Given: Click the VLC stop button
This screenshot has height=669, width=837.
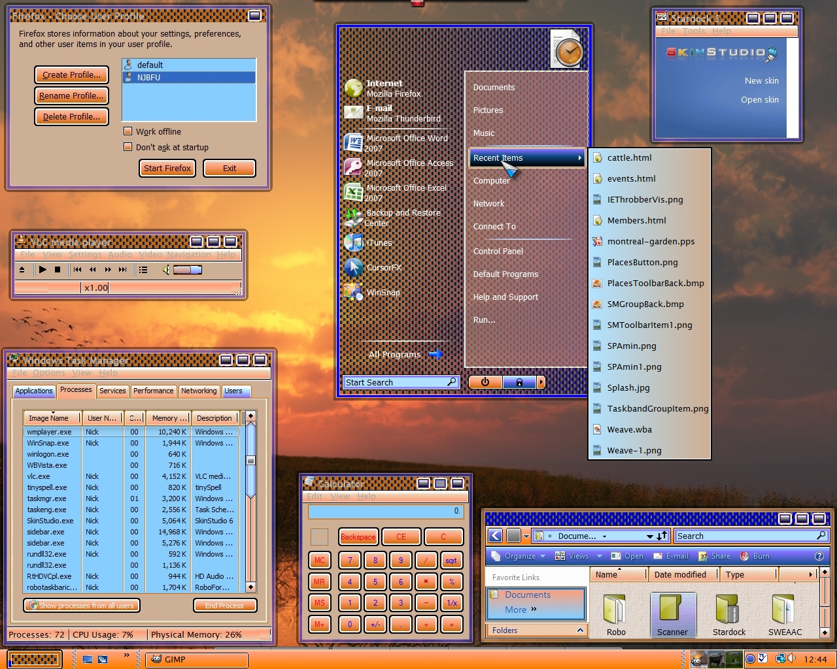Looking at the screenshot, I should pos(58,269).
